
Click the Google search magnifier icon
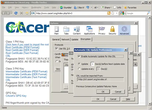coord(148,13)
